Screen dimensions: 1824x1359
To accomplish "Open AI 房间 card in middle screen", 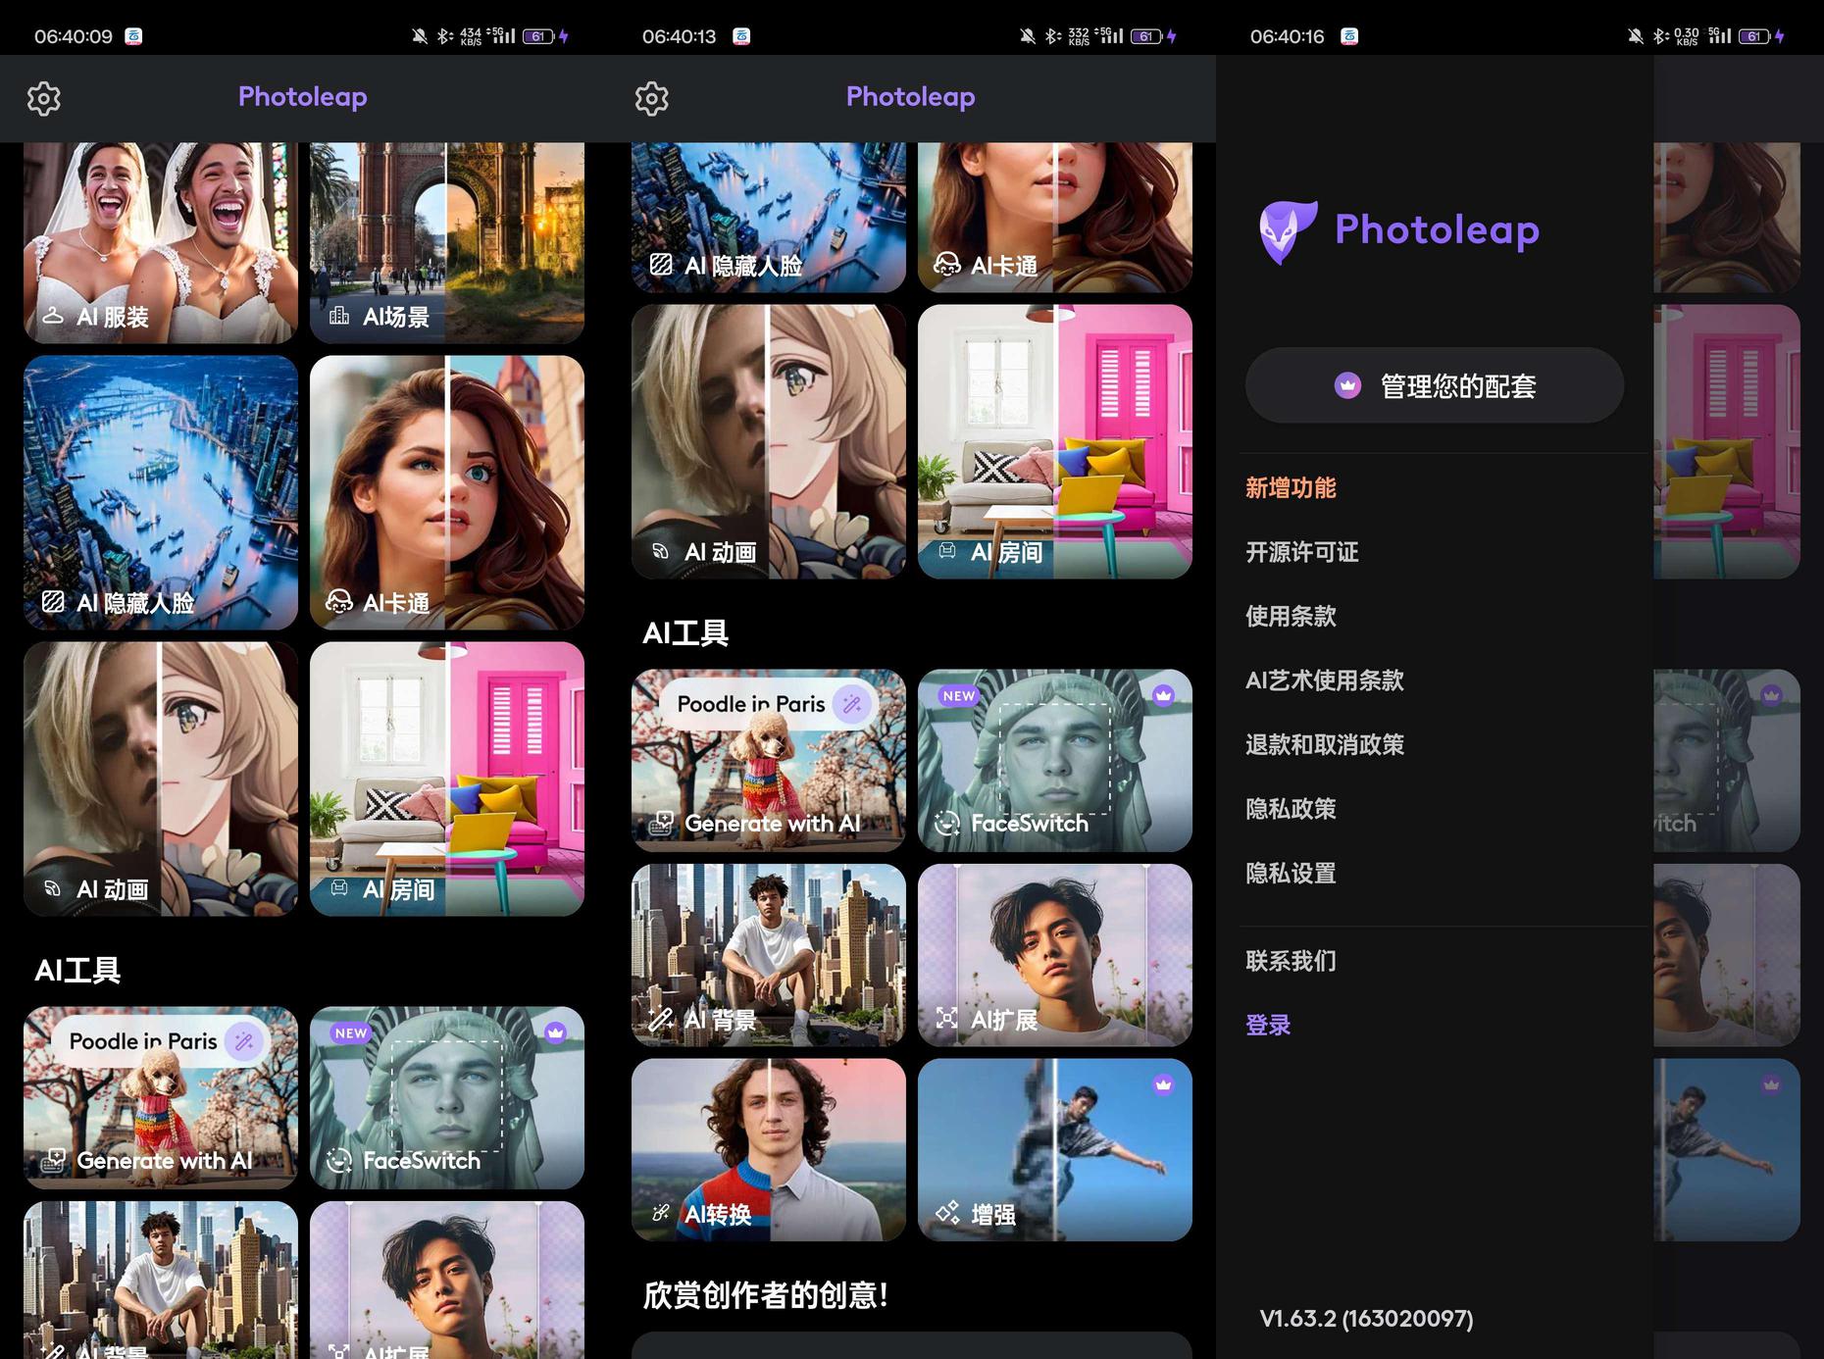I will tap(1055, 441).
